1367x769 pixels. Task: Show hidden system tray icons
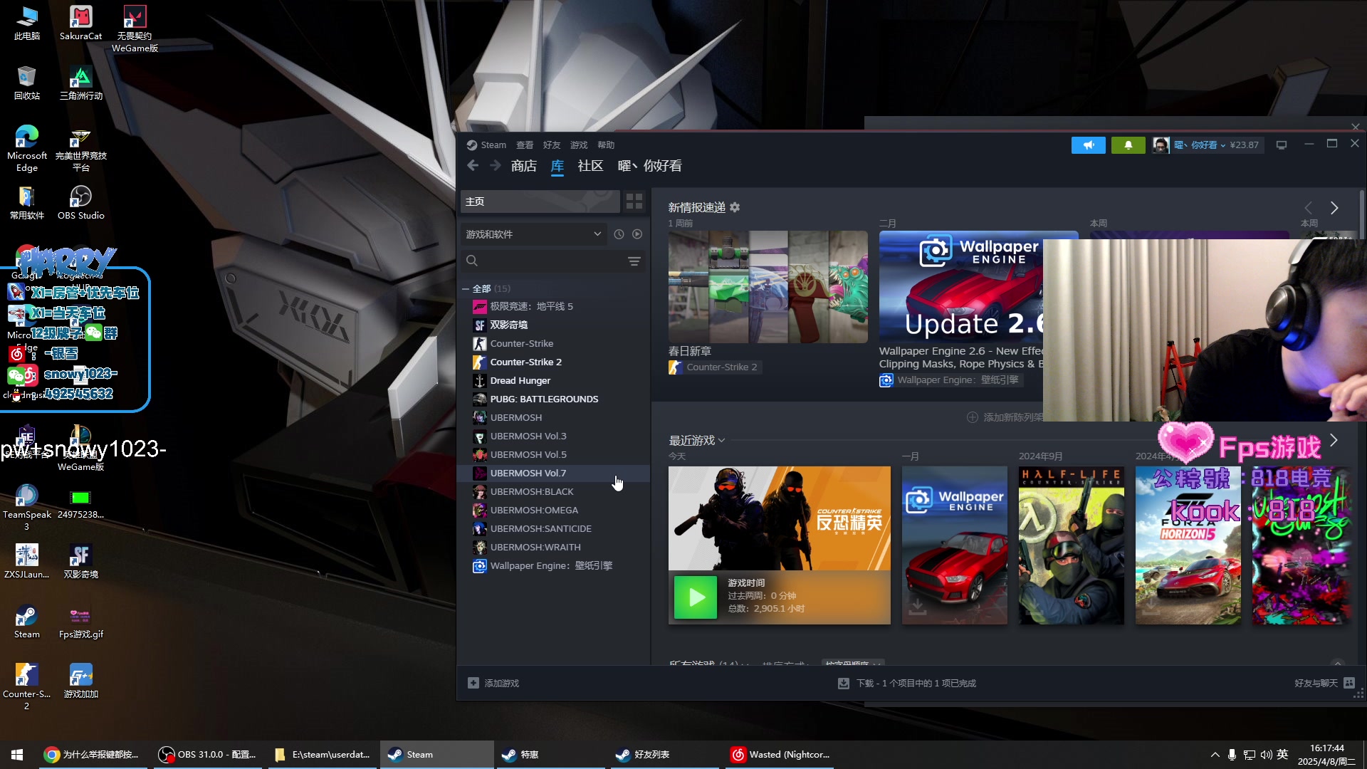pyautogui.click(x=1215, y=754)
